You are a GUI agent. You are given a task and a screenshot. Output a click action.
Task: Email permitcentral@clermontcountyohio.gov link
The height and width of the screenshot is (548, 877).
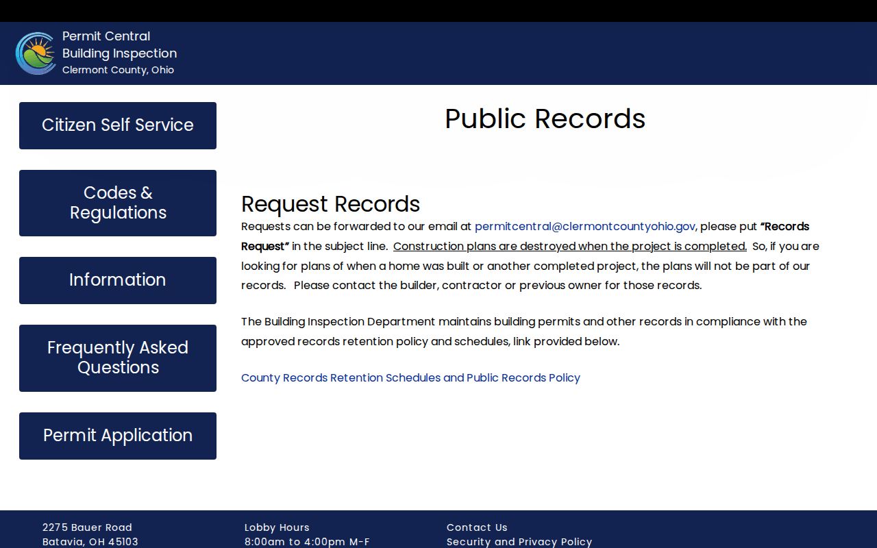click(x=585, y=227)
